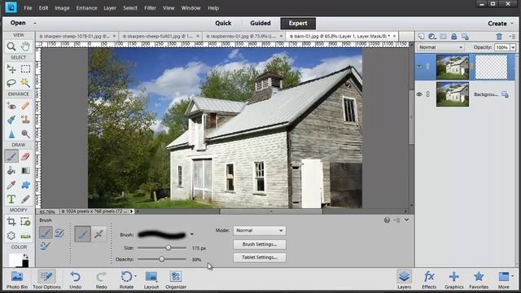Image resolution: width=521 pixels, height=293 pixels.
Task: Select the Hand tool
Action: [25, 46]
